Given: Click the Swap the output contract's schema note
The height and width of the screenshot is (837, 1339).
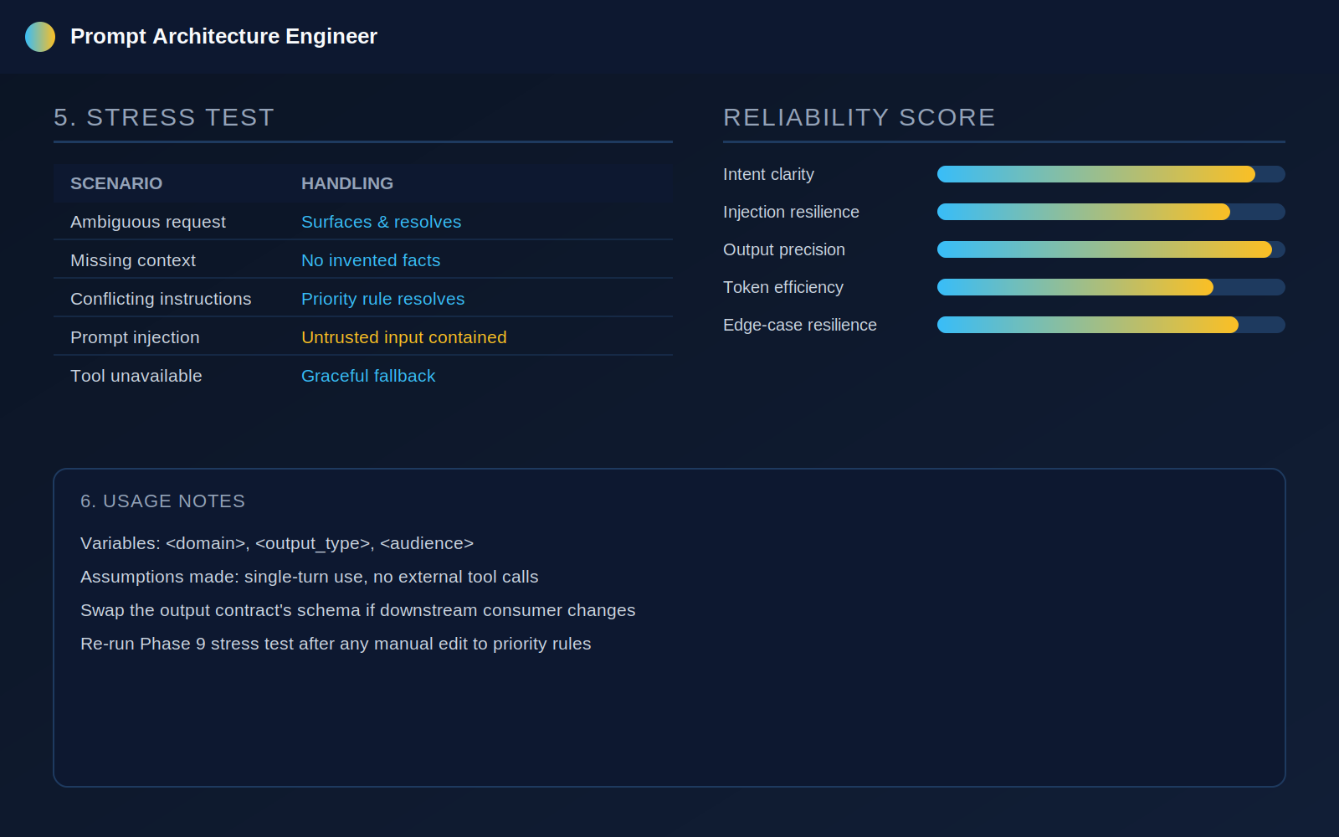Looking at the screenshot, I should [x=358, y=610].
